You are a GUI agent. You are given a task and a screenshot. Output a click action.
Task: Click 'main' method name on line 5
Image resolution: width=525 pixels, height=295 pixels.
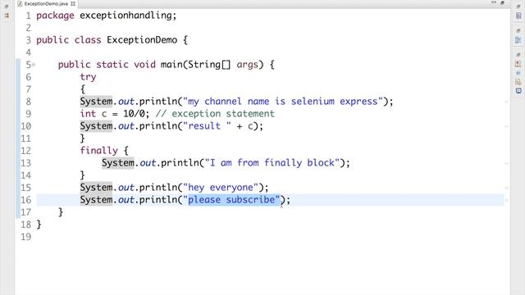coord(171,64)
